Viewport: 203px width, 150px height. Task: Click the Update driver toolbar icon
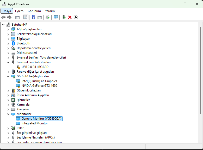click(x=48, y=17)
